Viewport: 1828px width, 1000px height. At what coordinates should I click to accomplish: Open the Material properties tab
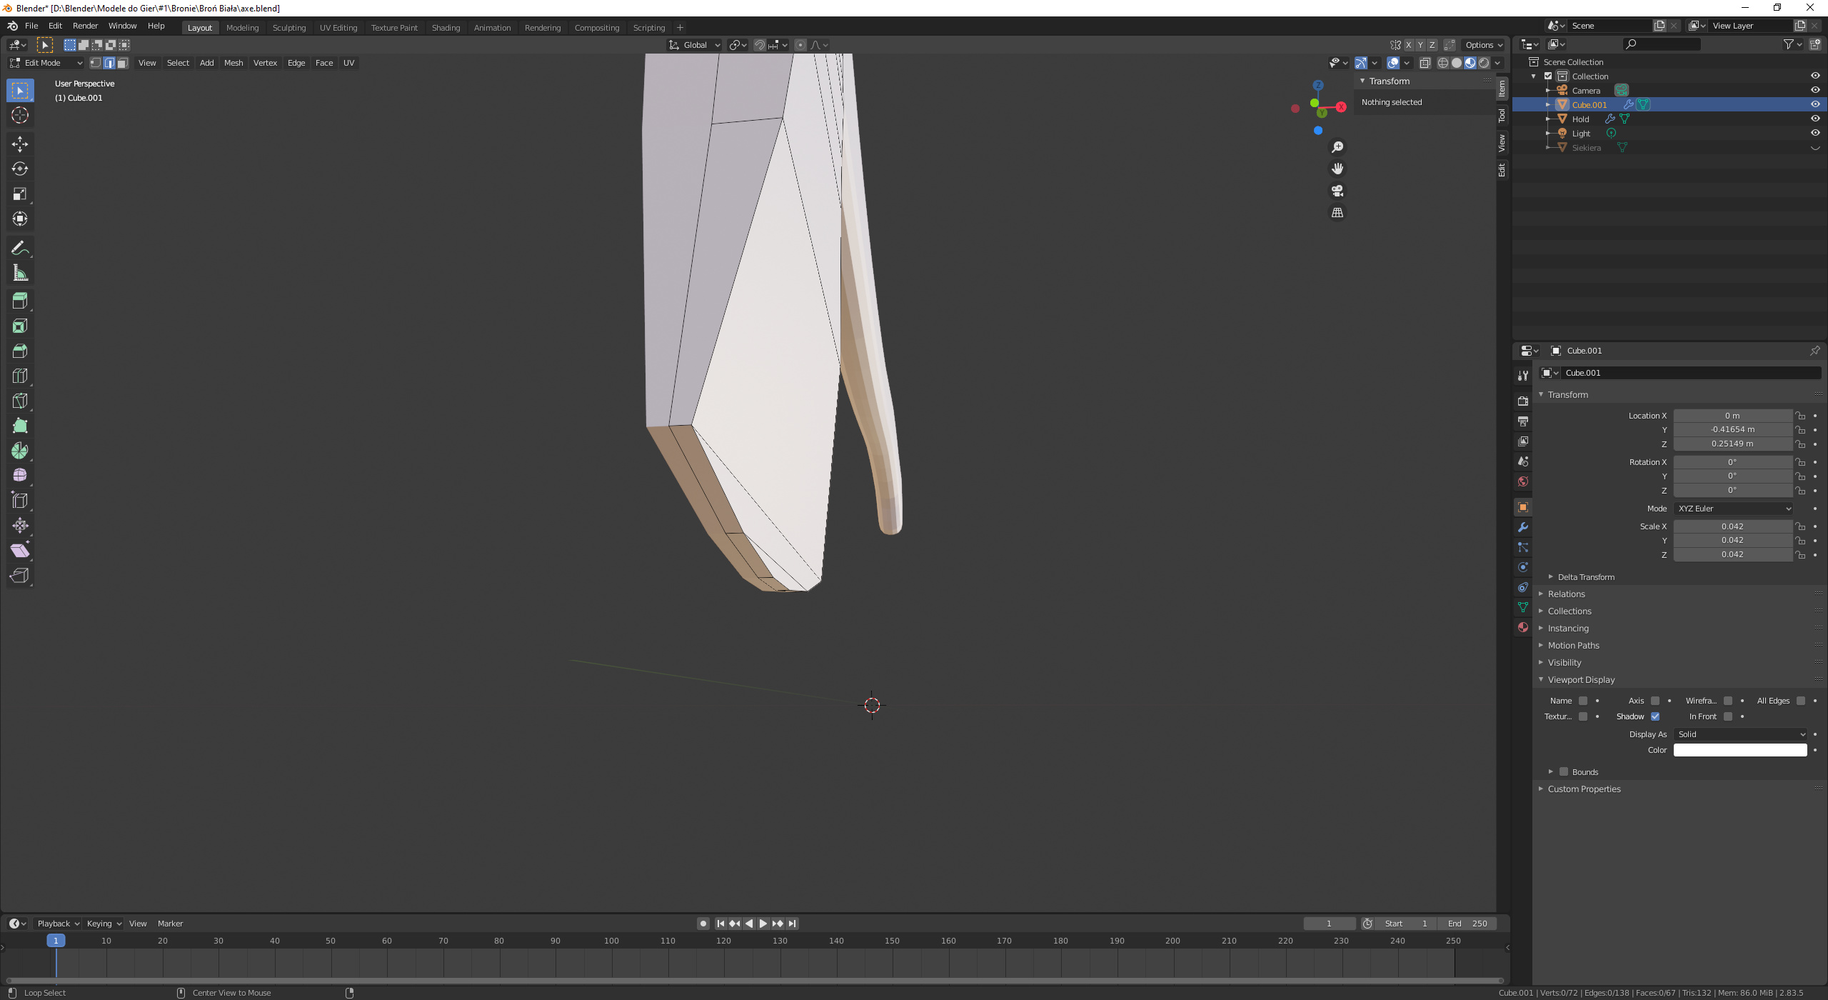click(x=1523, y=627)
